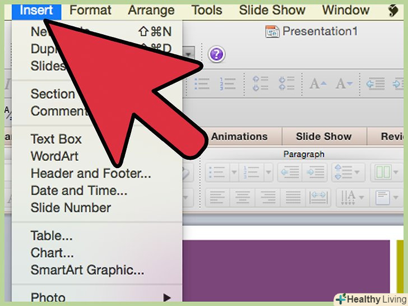Switch to the Slide Show ribbon tab
This screenshot has height=306, width=408.
tap(324, 136)
